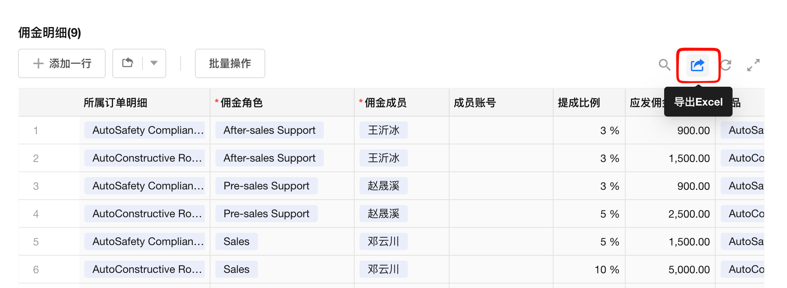Expand table to fullscreen
Viewport: 787px width, 288px height.
tap(753, 65)
